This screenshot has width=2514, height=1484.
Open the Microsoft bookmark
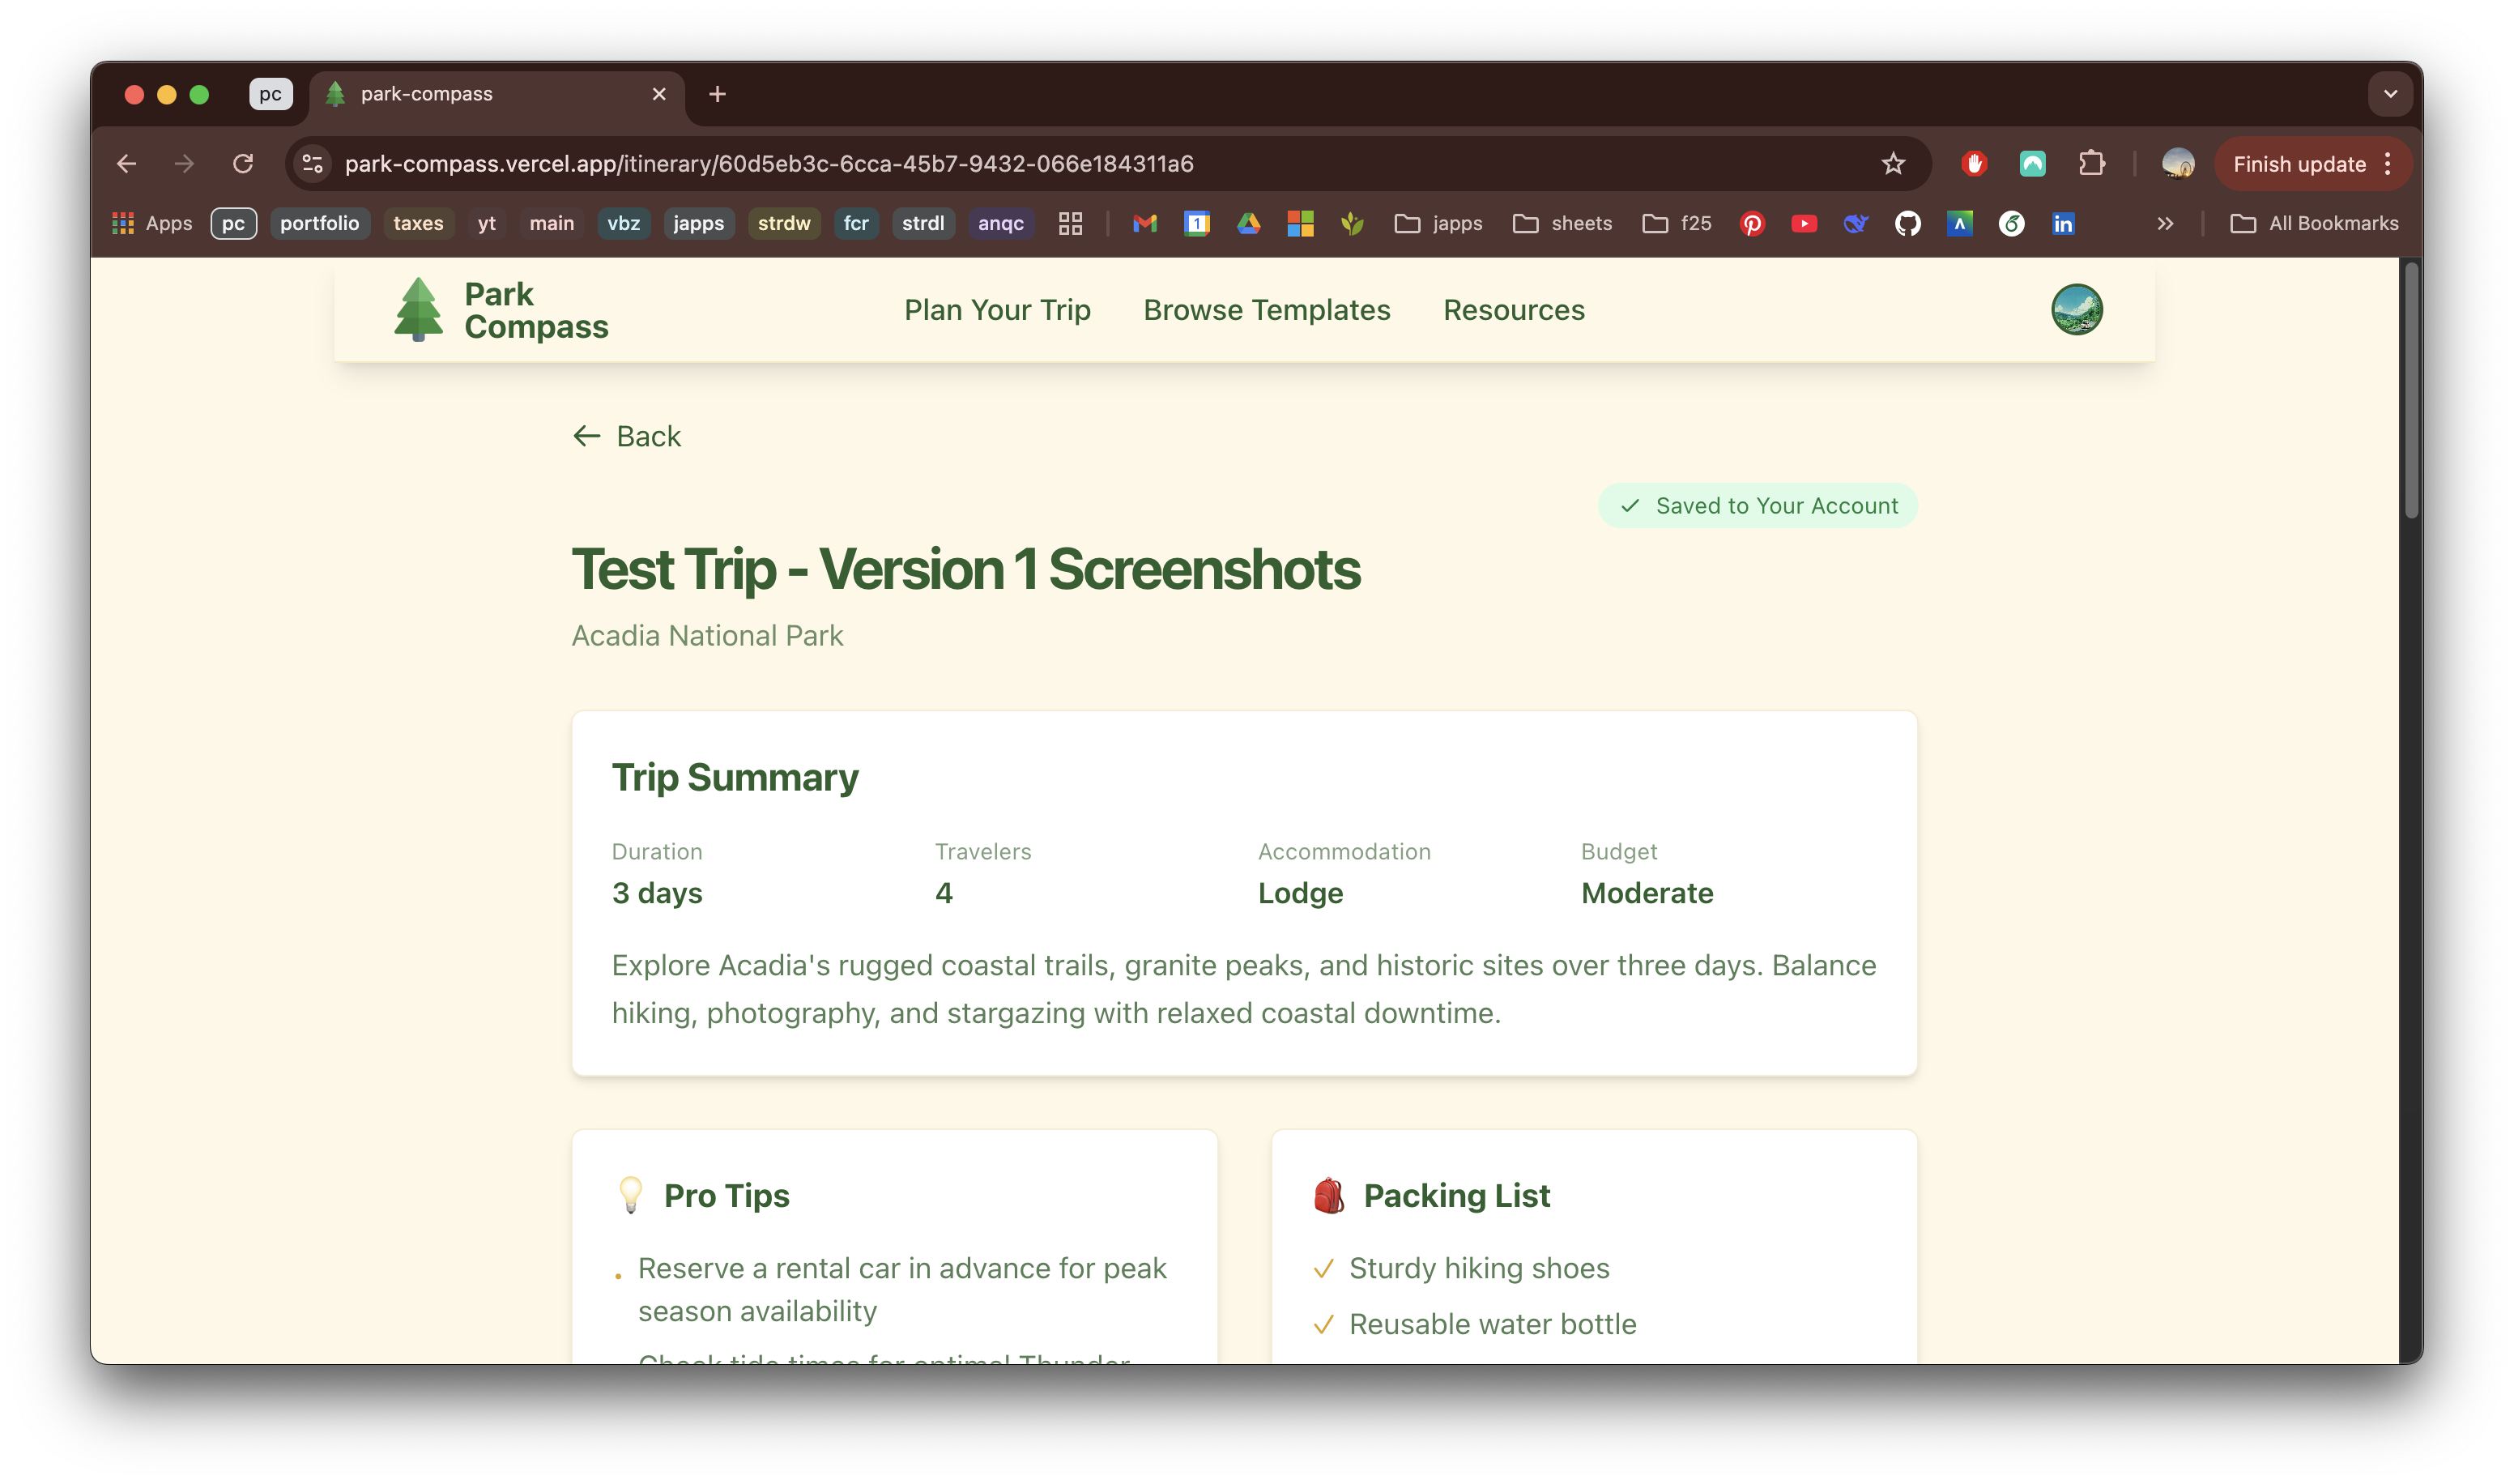pos(1299,223)
